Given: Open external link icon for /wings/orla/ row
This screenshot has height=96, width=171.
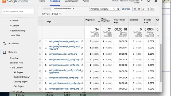Looking at the screenshot, I should [x=82, y=65].
